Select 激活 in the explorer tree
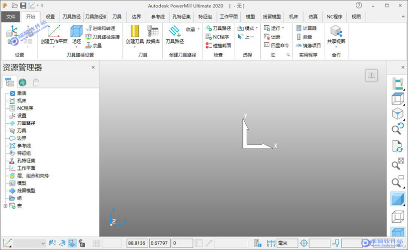 tap(21, 93)
